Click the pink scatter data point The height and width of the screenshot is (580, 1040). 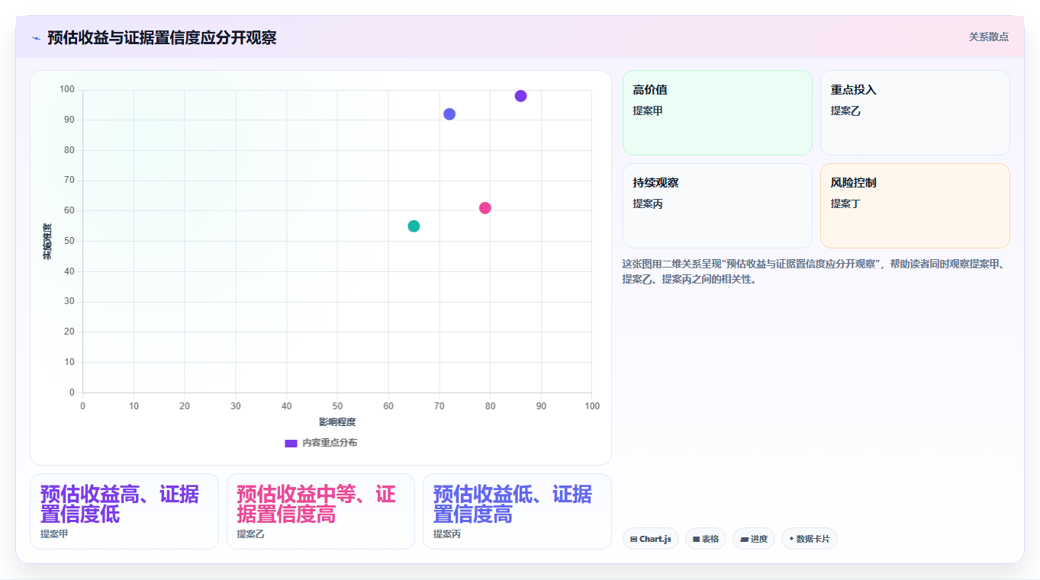click(485, 208)
